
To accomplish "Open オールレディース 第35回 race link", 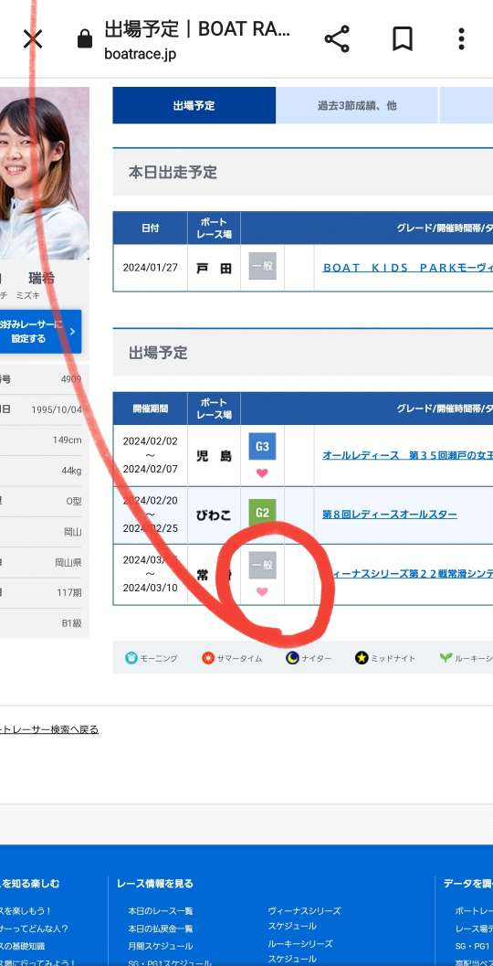I will click(x=407, y=455).
